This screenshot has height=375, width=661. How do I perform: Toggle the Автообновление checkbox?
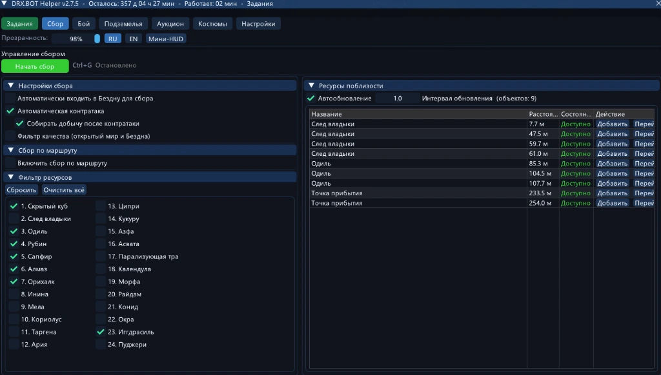(x=311, y=99)
